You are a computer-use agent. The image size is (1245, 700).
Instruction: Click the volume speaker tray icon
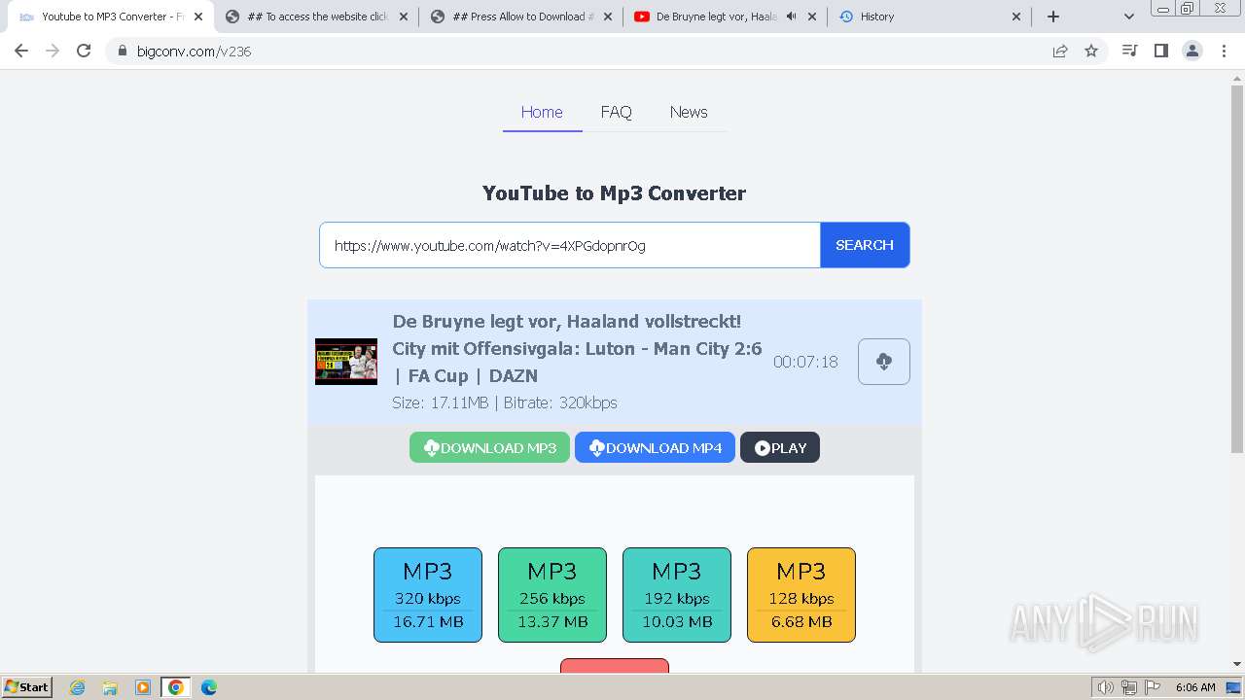pos(1106,687)
